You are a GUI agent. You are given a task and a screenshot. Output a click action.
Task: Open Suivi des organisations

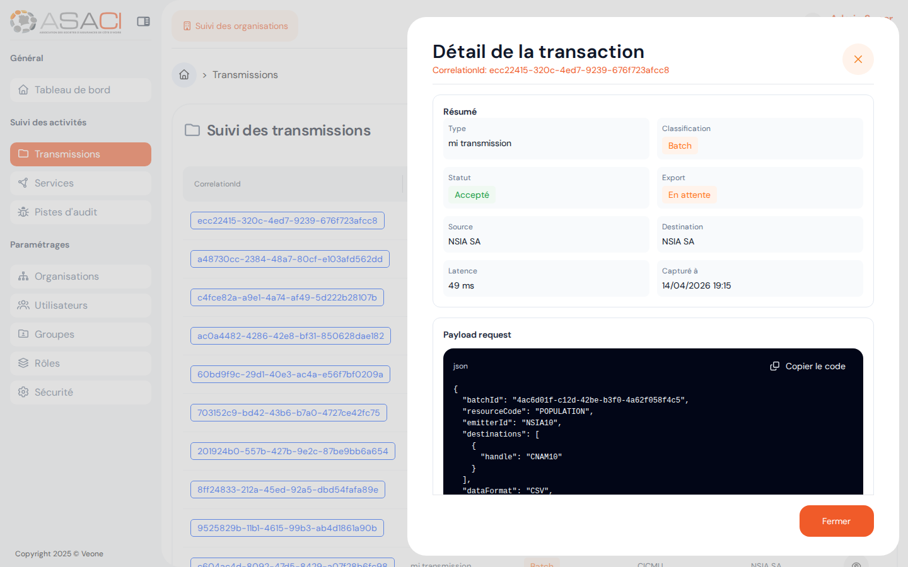point(235,26)
